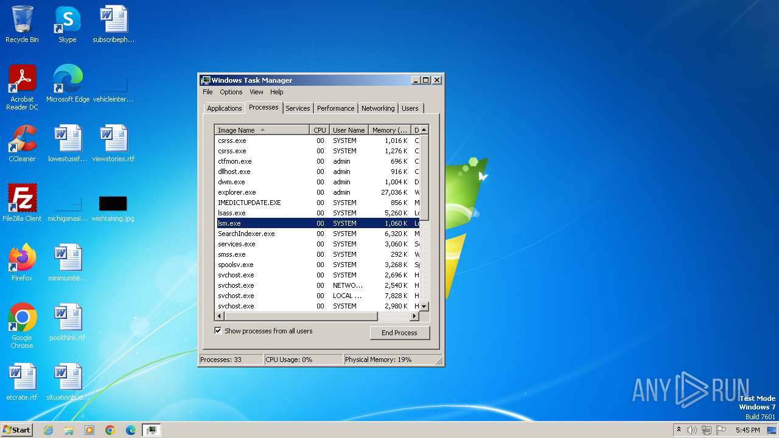
Task: Show hidden tray icons arrow
Action: click(x=679, y=429)
